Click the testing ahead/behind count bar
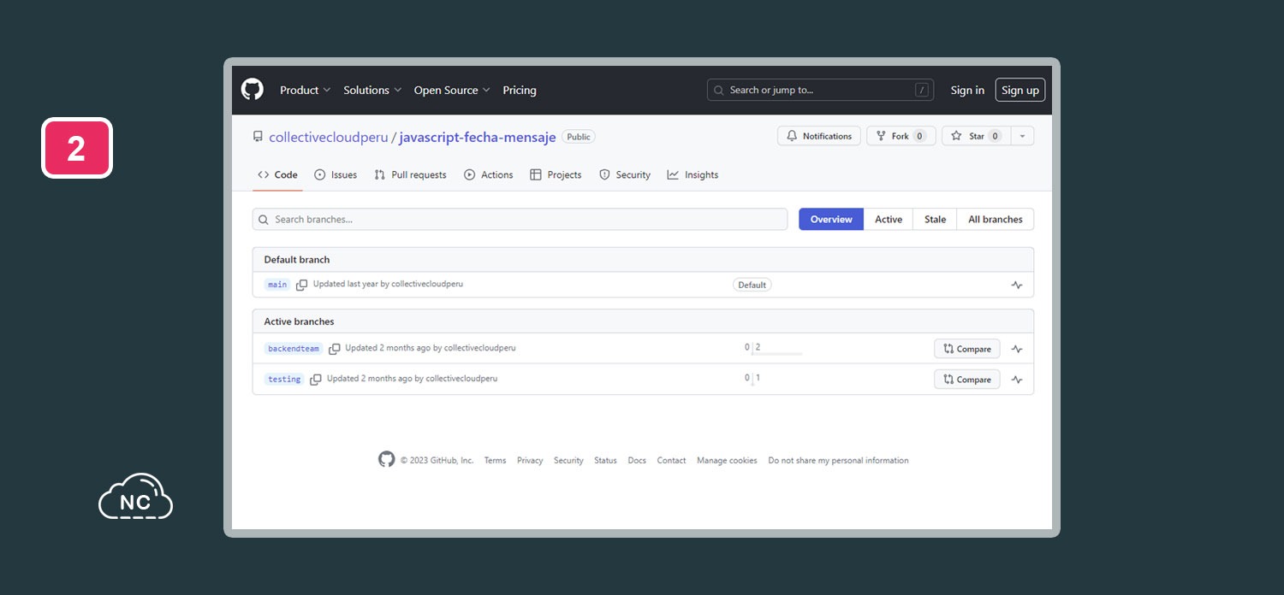The image size is (1284, 595). point(752,380)
